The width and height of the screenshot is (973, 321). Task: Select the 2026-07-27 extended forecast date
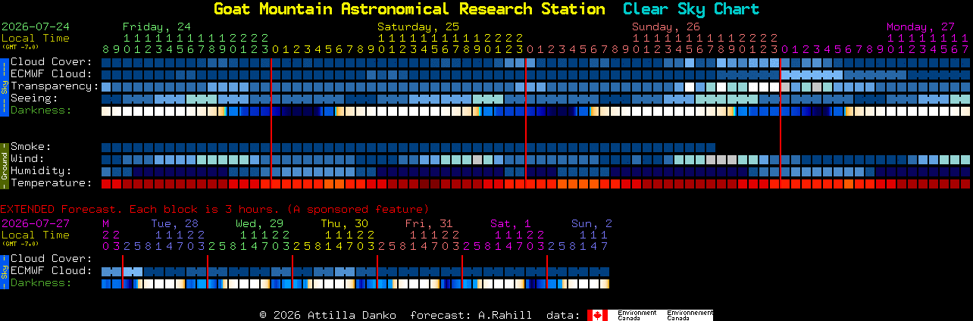(36, 223)
